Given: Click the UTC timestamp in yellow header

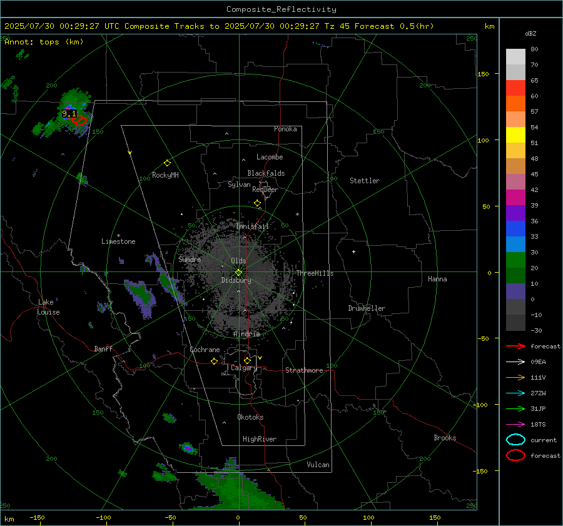Looking at the screenshot, I should pos(61,26).
